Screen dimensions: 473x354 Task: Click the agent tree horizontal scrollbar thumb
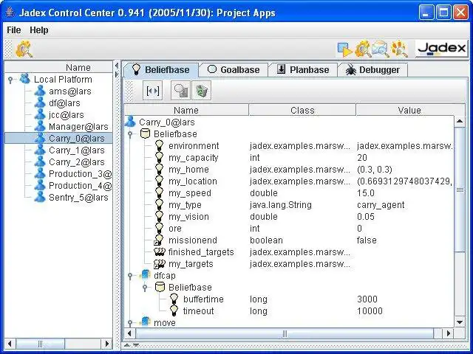pyautogui.click(x=40, y=344)
